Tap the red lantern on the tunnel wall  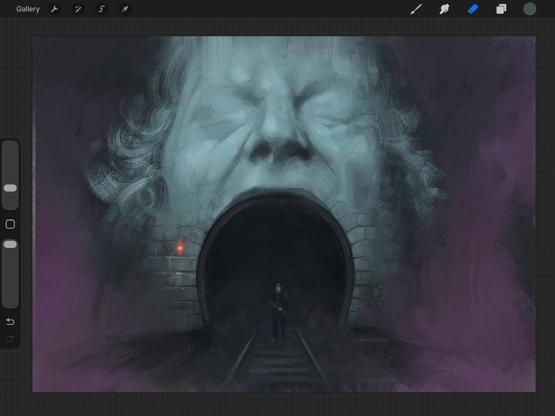coord(180,248)
